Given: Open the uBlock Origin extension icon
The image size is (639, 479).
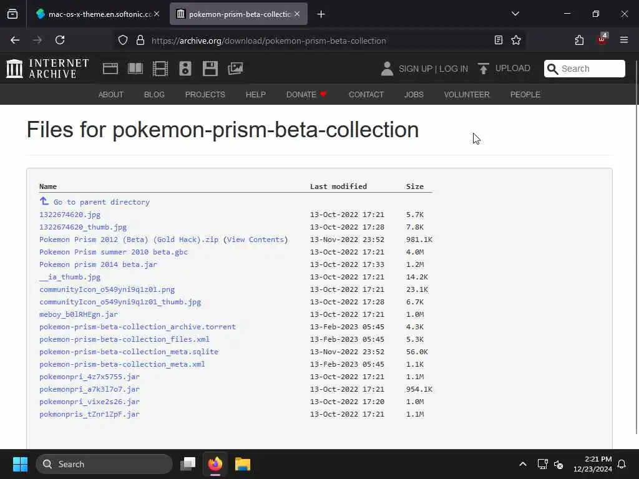Looking at the screenshot, I should [602, 39].
